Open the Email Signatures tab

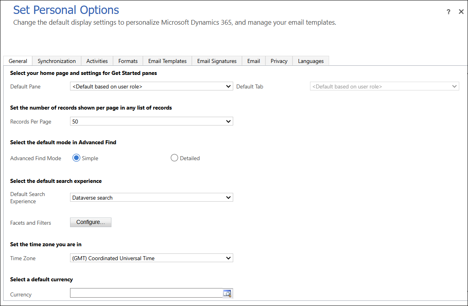pos(217,61)
